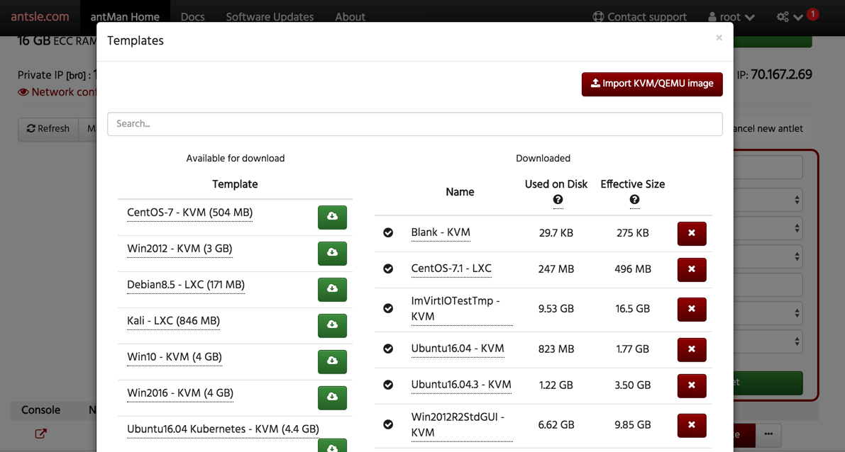Open the root user dropdown
Image resolution: width=845 pixels, height=452 pixels.
731,17
